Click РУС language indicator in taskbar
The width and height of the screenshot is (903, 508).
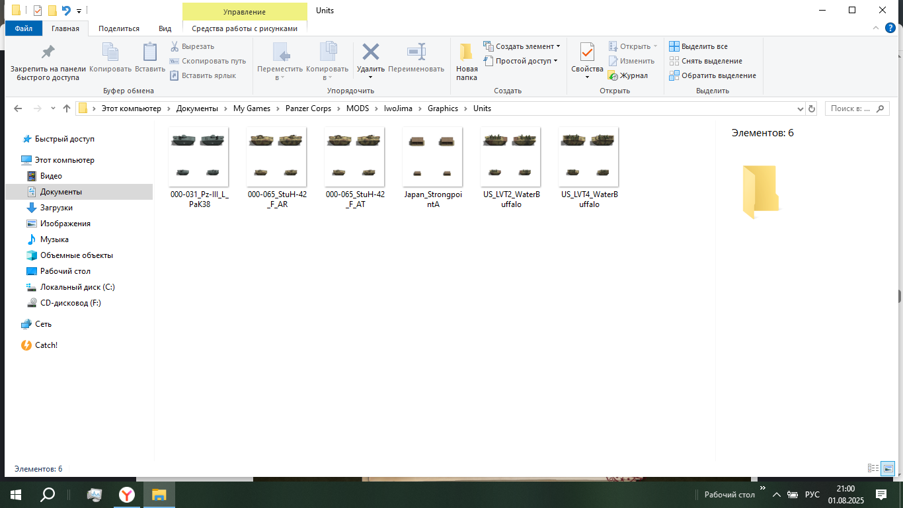click(812, 495)
